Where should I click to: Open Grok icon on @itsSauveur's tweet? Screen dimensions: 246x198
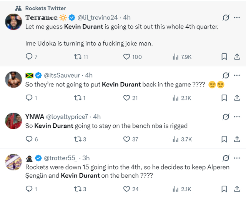tap(226, 75)
